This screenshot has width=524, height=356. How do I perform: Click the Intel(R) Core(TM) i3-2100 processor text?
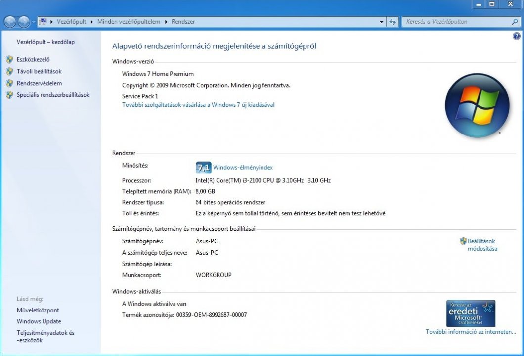point(263,180)
